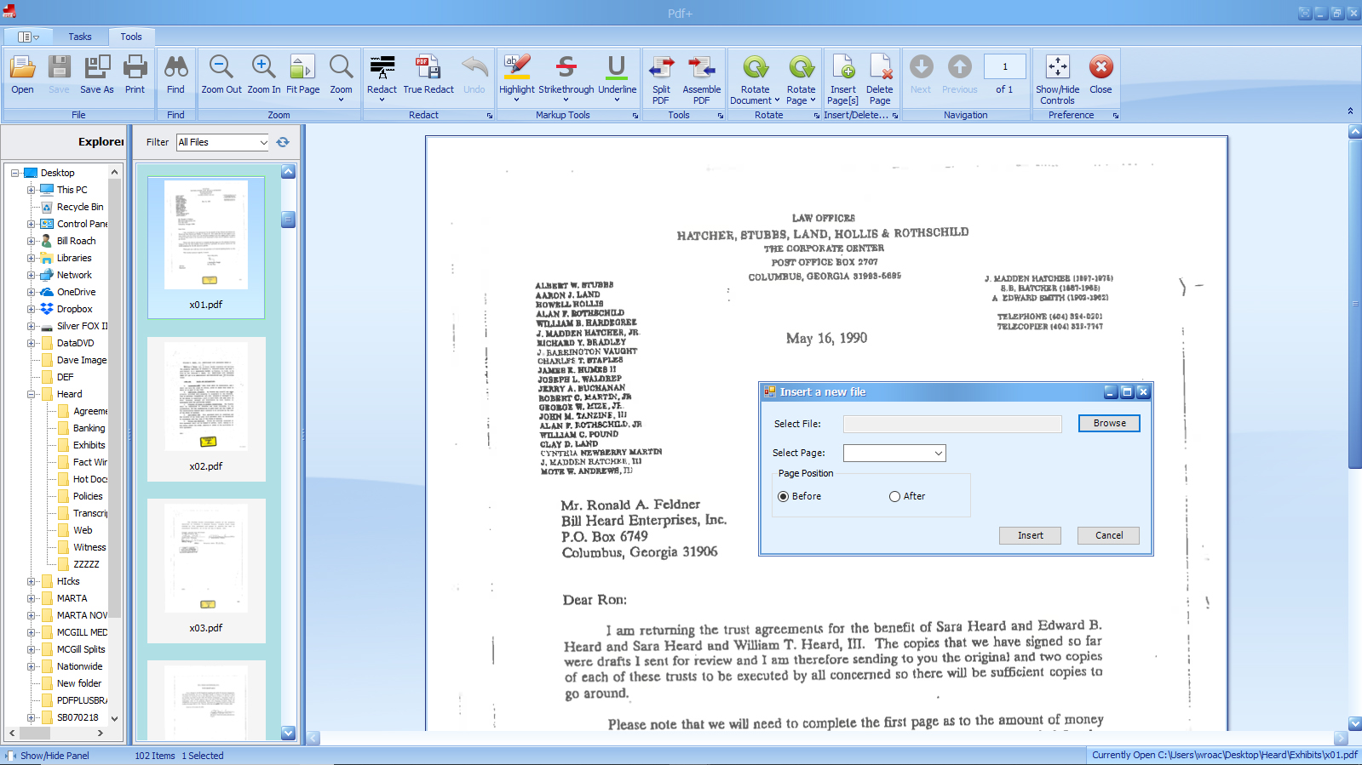Click the page number box in Navigation
The width and height of the screenshot is (1362, 765).
tap(1005, 66)
